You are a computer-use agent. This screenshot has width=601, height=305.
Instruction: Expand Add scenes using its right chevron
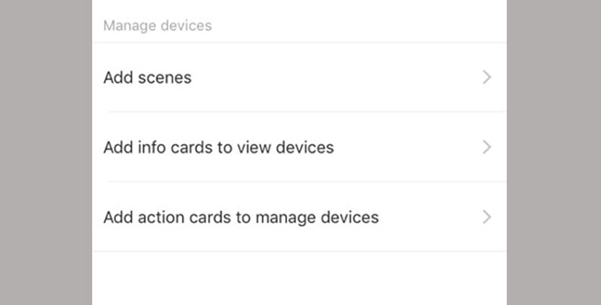pyautogui.click(x=487, y=77)
